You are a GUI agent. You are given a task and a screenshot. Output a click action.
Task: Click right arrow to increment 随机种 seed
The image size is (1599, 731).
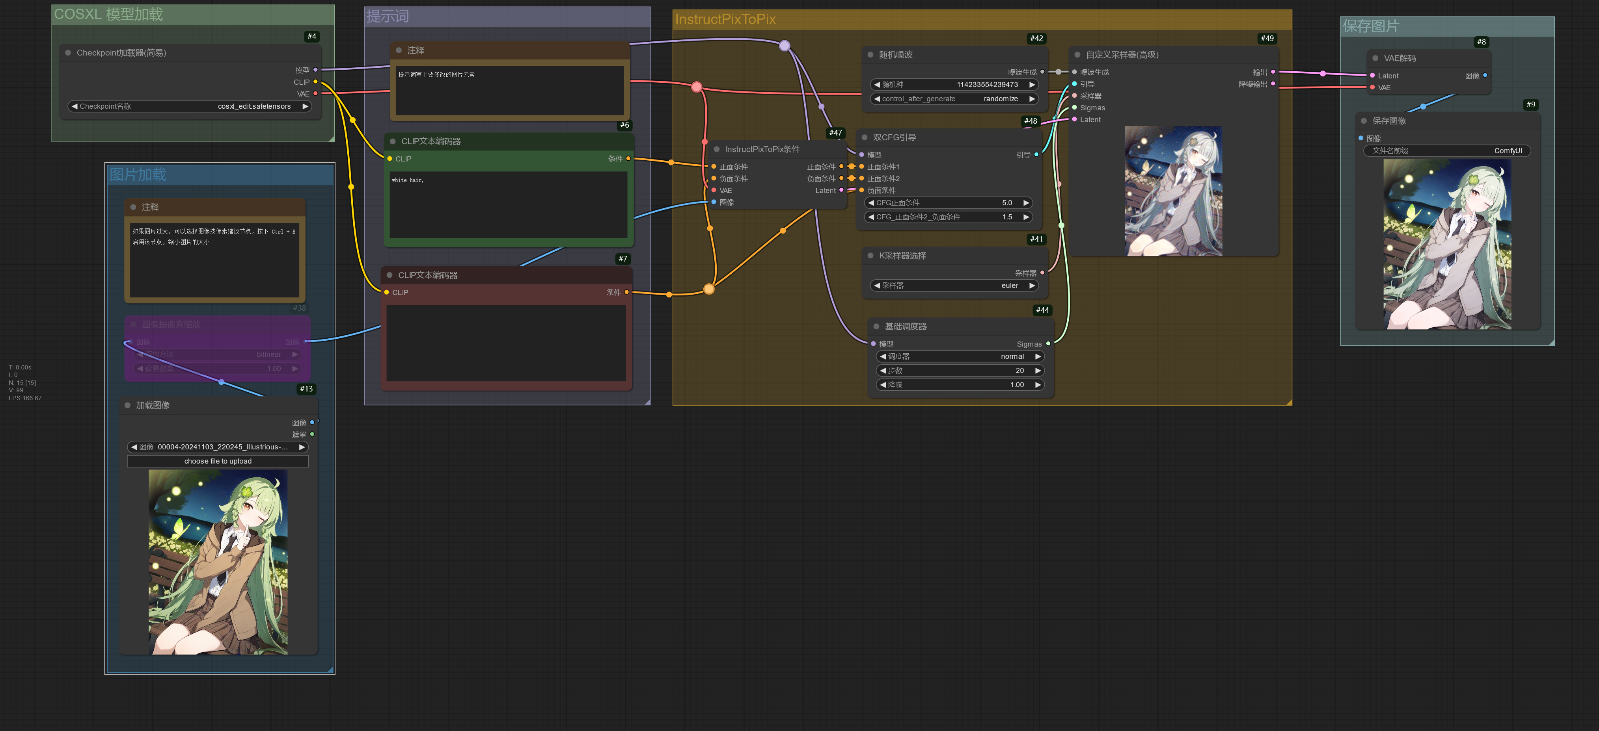[1032, 85]
